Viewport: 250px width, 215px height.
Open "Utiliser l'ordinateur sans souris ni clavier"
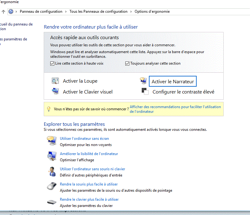pyautogui.click(x=92, y=169)
